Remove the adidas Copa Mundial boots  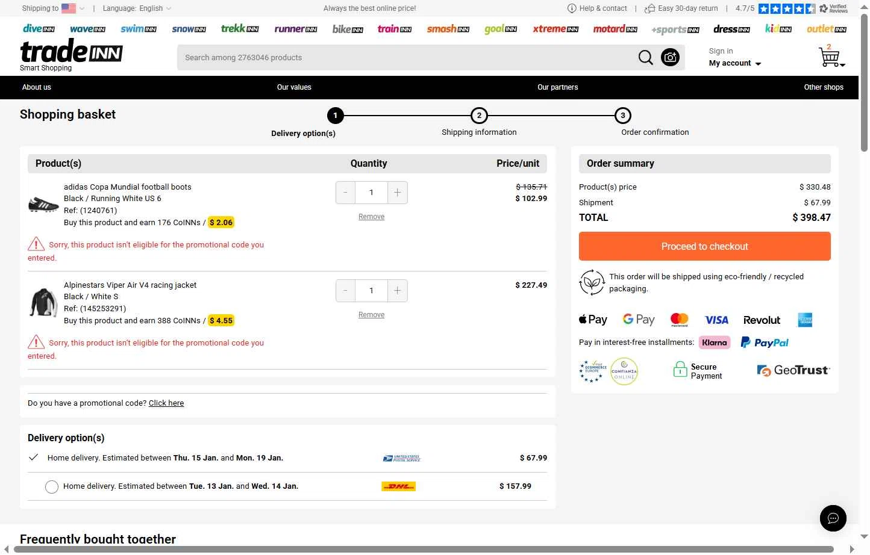pyautogui.click(x=371, y=217)
